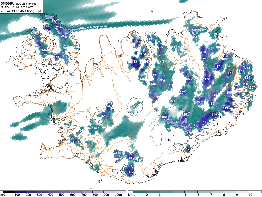262x197 pixels.
Task: Click the 'VT: Fös. 13.01.2023 00Z (+0 h)' line
Action: (20, 11)
